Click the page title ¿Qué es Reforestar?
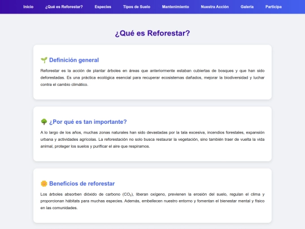305x229 pixels. coord(152,33)
